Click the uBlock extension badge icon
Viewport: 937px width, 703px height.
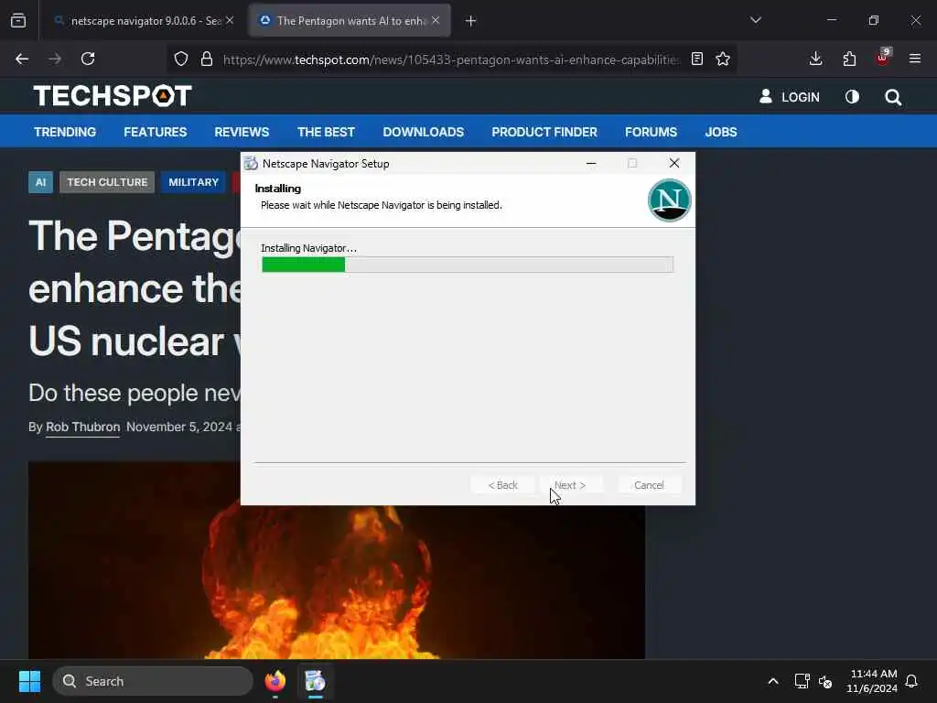(883, 58)
